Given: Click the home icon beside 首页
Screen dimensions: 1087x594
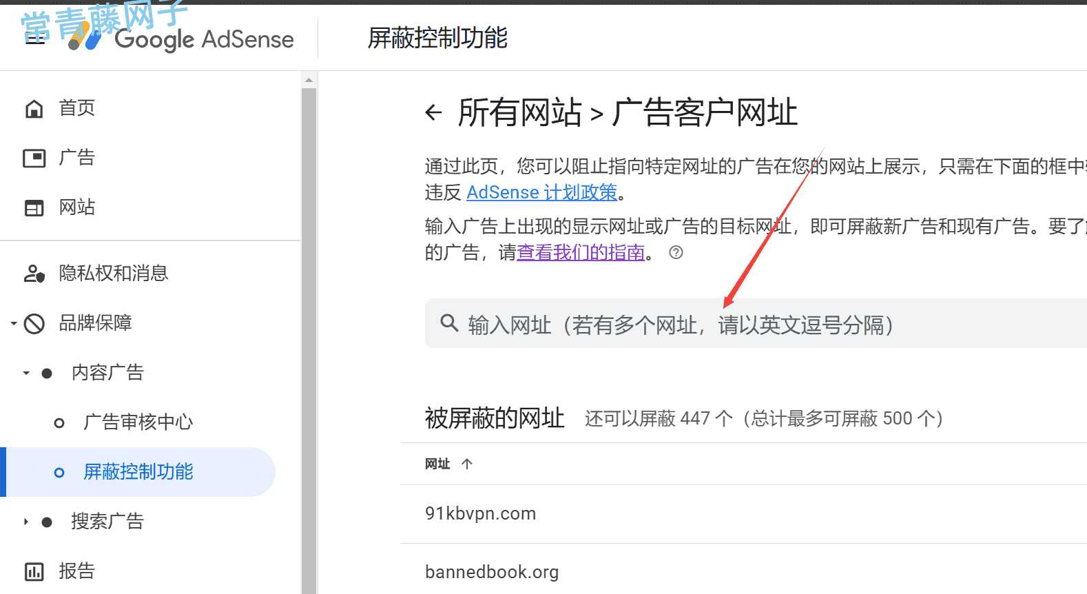Looking at the screenshot, I should (x=34, y=109).
